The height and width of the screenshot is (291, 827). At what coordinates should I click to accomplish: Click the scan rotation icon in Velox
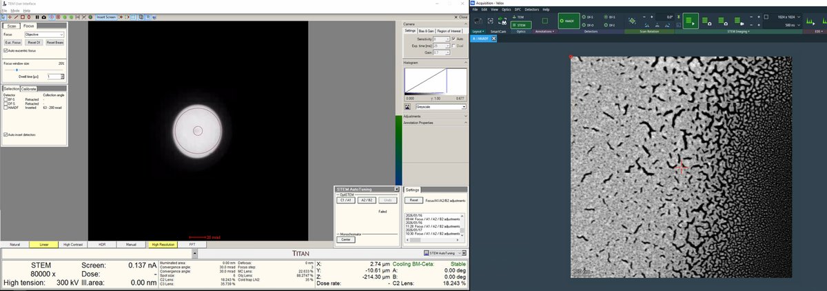coord(631,21)
